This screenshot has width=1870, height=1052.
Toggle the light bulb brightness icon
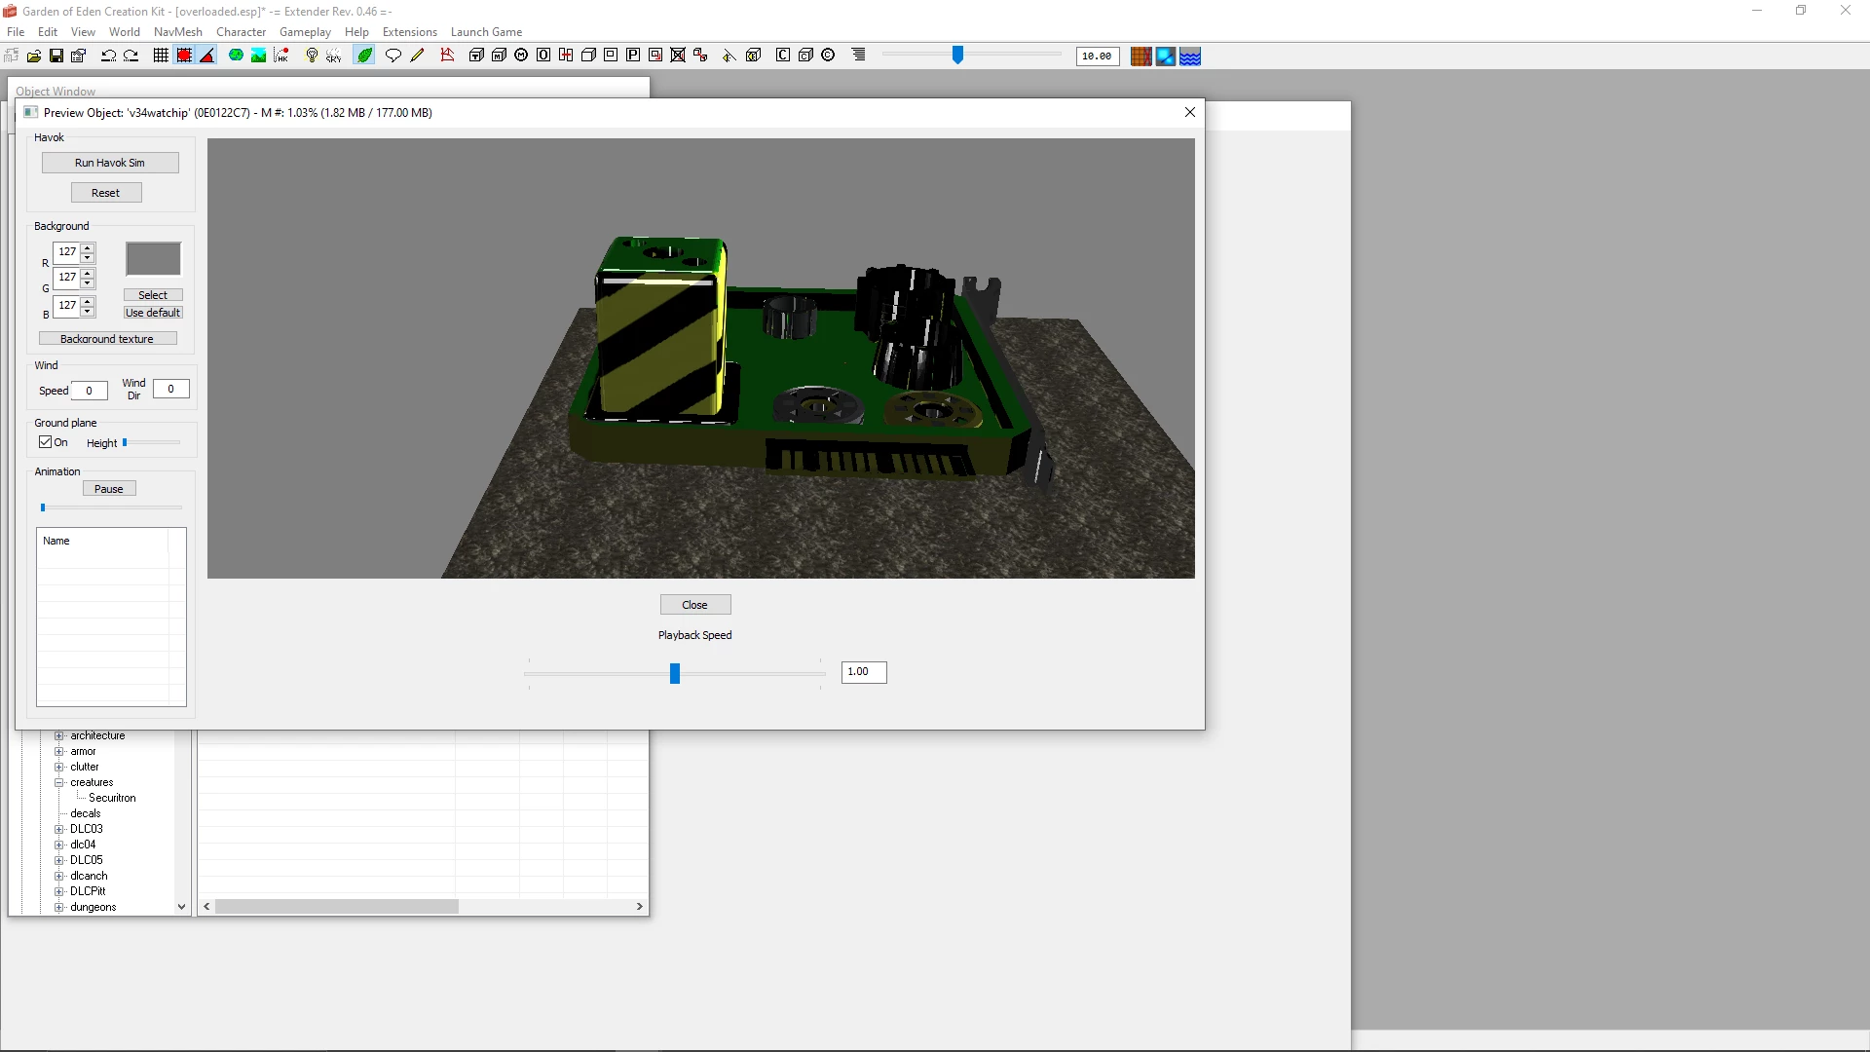[312, 56]
